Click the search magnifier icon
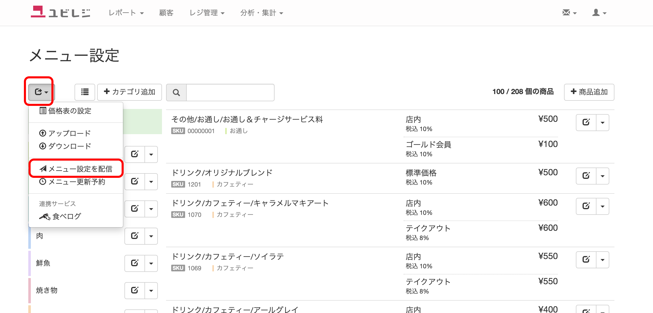 tap(176, 92)
